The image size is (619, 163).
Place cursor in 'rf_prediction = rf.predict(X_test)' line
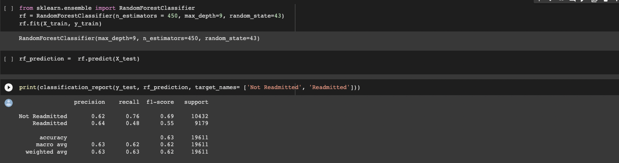(x=79, y=59)
